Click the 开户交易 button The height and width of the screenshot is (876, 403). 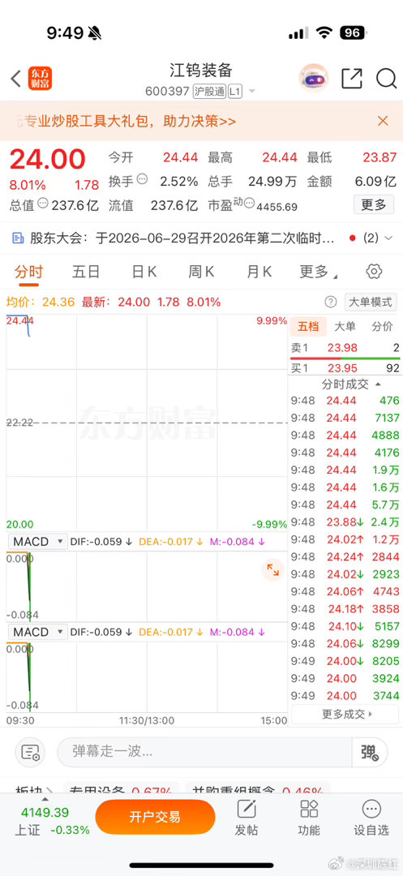[x=155, y=818]
